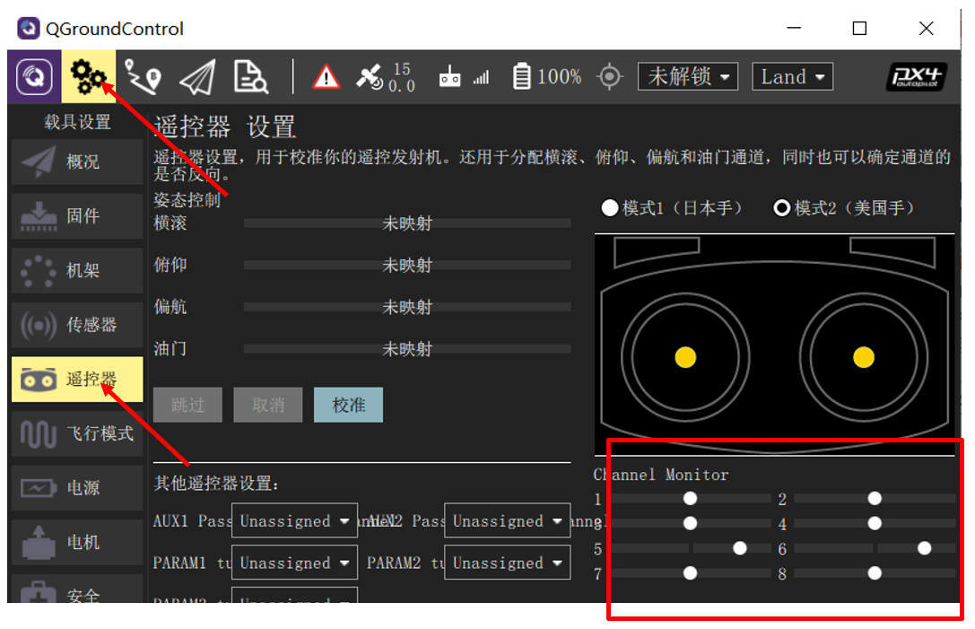The image size is (975, 629).
Task: Open the Plan waypoint view icon
Action: [x=144, y=77]
